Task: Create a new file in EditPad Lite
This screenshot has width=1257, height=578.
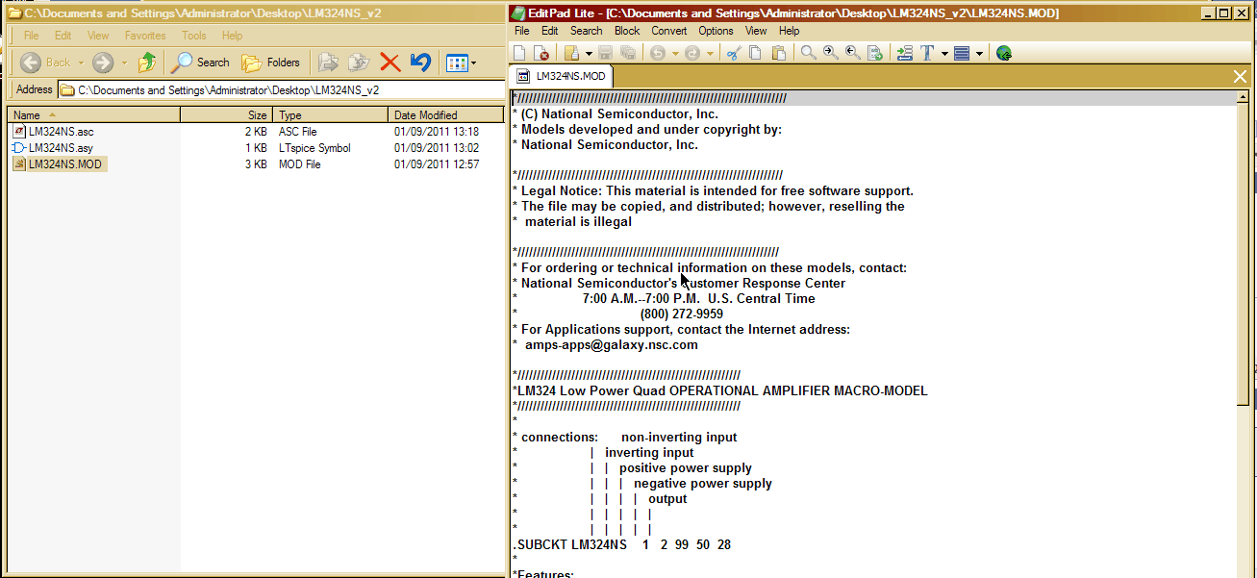Action: 519,53
